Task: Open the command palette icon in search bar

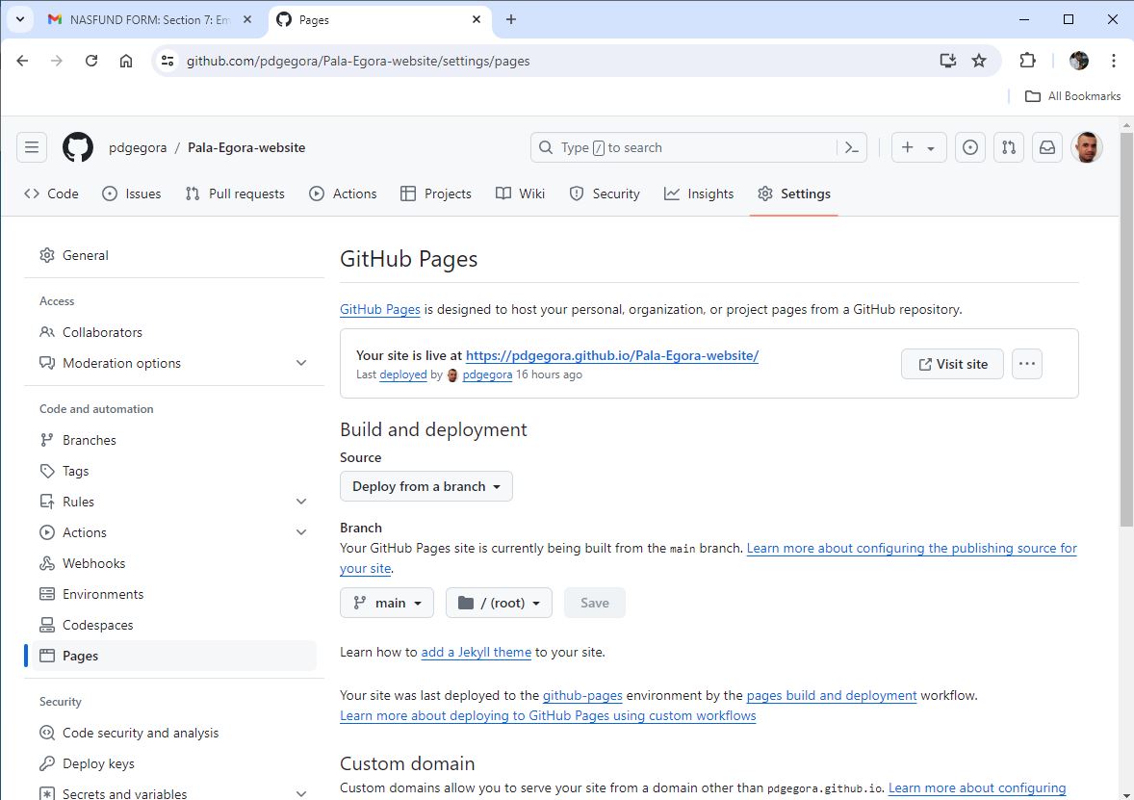Action: pos(851,147)
